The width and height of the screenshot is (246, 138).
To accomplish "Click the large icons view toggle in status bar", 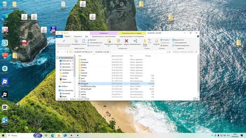I will coord(198,99).
